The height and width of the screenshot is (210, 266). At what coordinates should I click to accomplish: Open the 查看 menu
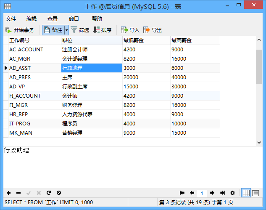pos(53,19)
